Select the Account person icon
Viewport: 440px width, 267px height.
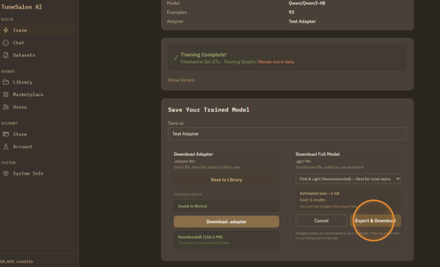tap(6, 147)
